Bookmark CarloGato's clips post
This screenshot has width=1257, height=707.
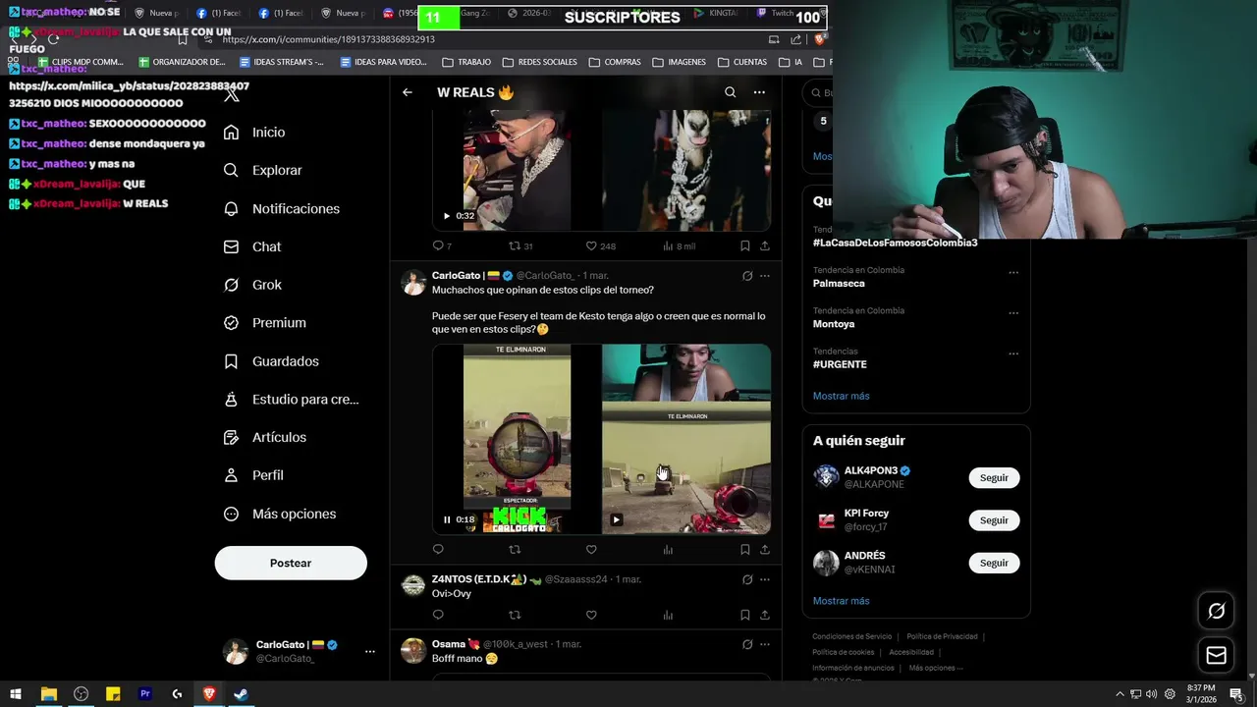[x=744, y=550]
